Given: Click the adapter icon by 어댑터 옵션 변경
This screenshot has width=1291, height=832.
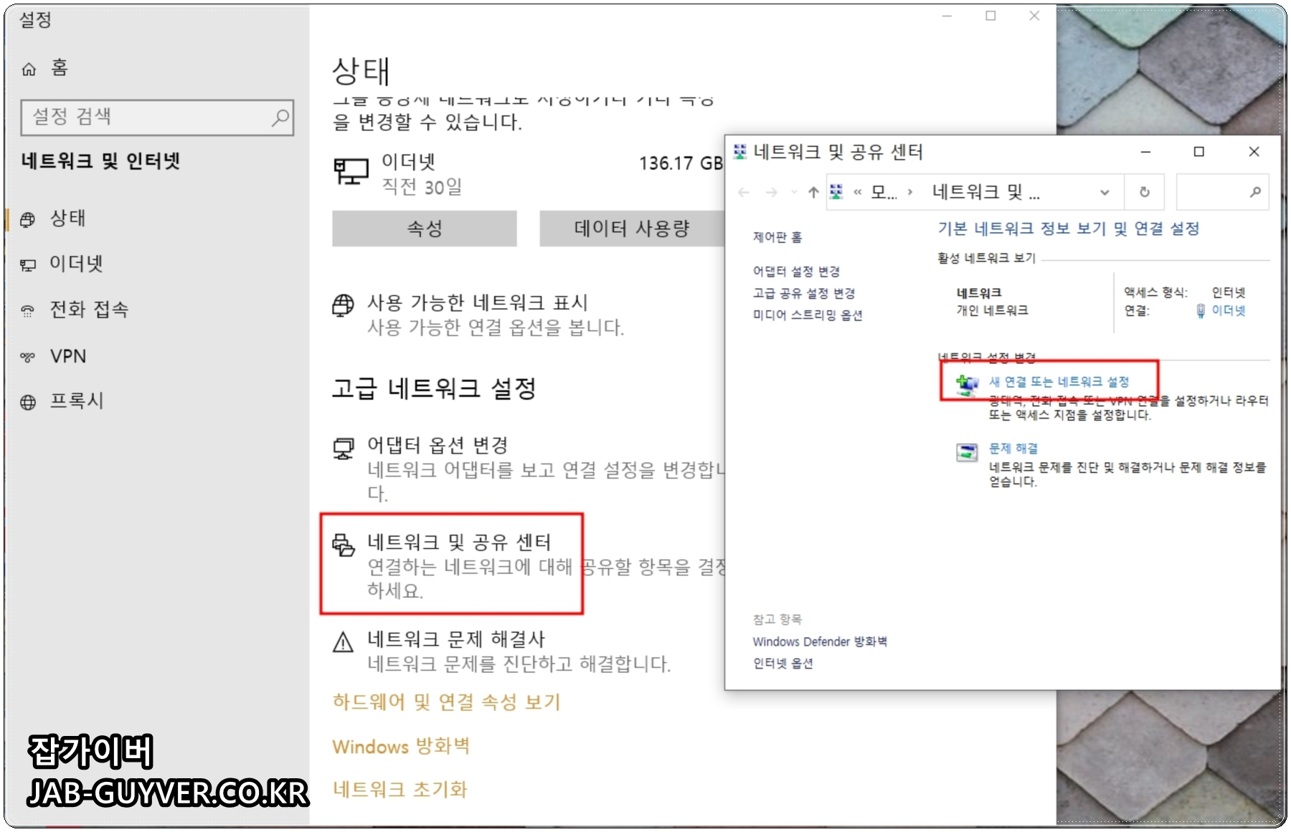Looking at the screenshot, I should (x=344, y=449).
